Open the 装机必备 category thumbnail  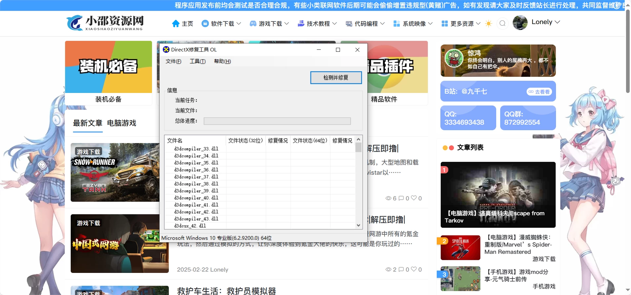coord(108,67)
